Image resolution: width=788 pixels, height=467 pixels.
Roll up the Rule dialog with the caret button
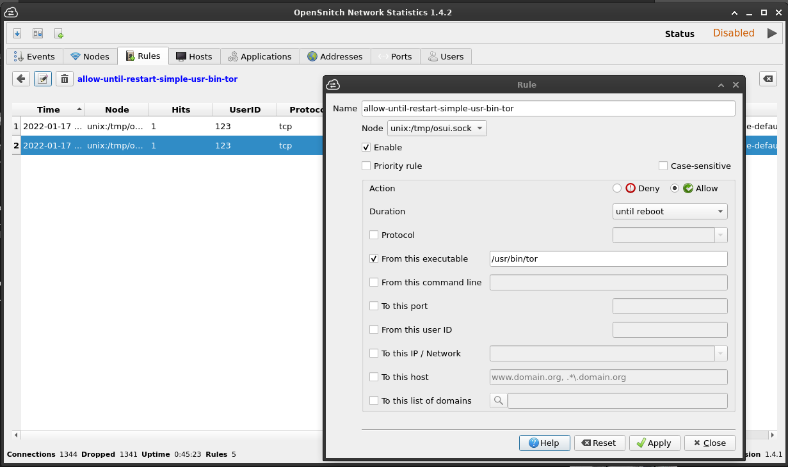click(x=721, y=84)
